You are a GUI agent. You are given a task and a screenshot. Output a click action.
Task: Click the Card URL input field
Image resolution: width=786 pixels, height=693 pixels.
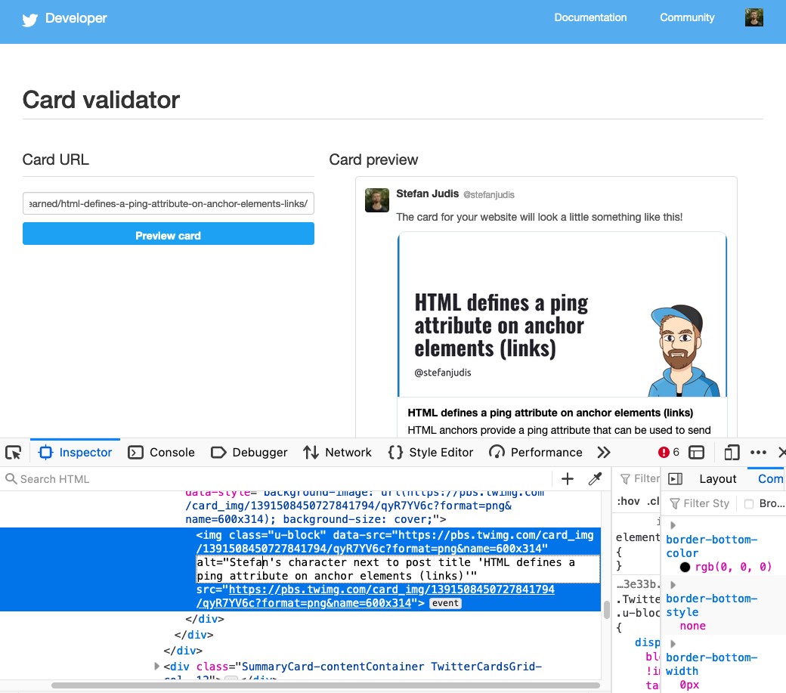click(169, 203)
